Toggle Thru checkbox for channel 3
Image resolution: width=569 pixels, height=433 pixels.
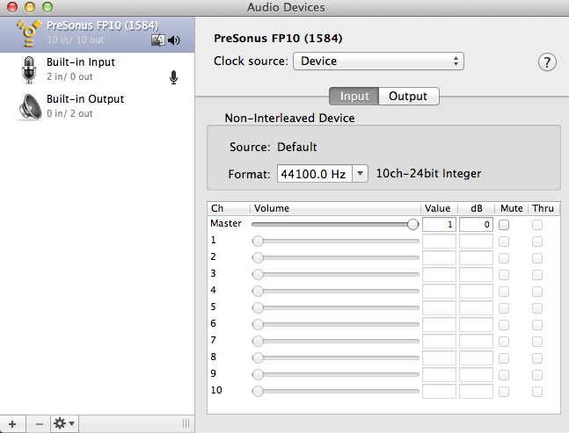[x=537, y=275]
